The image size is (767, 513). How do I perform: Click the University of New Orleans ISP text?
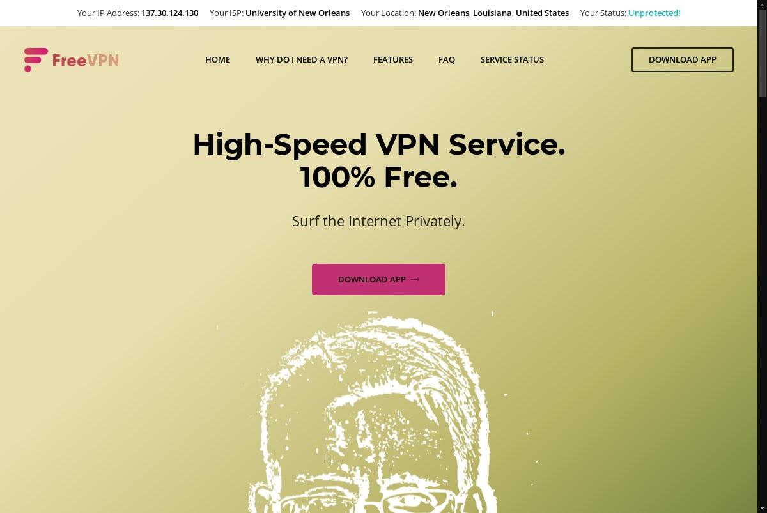pos(297,13)
